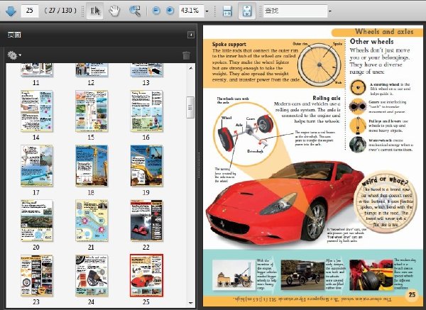Zoom out with the minus button

(156, 11)
